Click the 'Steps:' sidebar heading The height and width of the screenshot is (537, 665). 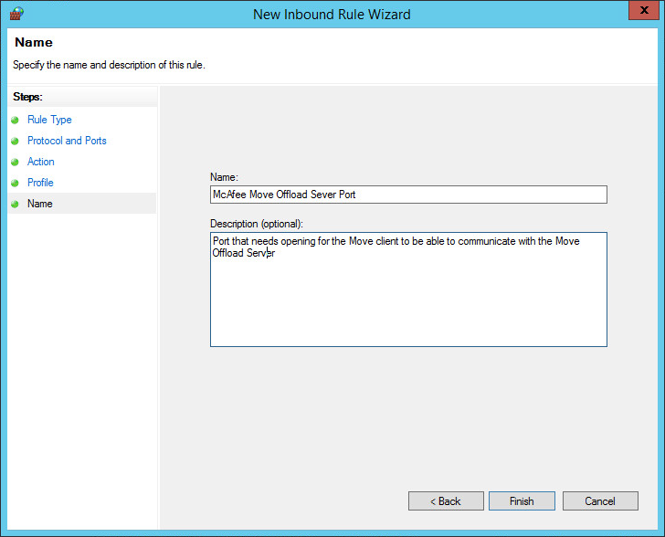point(27,97)
